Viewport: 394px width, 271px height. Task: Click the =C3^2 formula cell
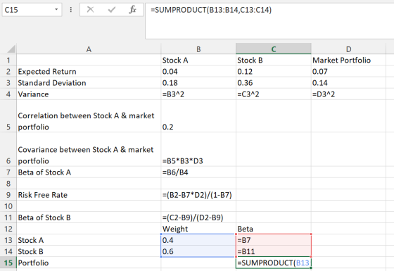pos(274,94)
